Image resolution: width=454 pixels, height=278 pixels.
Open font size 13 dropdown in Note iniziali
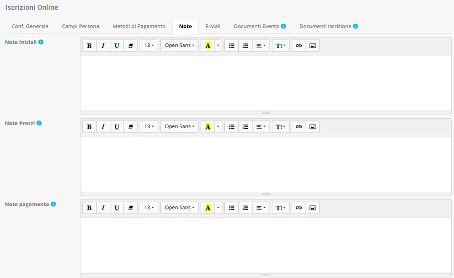coord(149,46)
